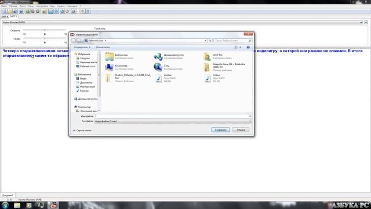Select the Shadow_Defender folder
The image size is (371, 209).
tap(128, 78)
